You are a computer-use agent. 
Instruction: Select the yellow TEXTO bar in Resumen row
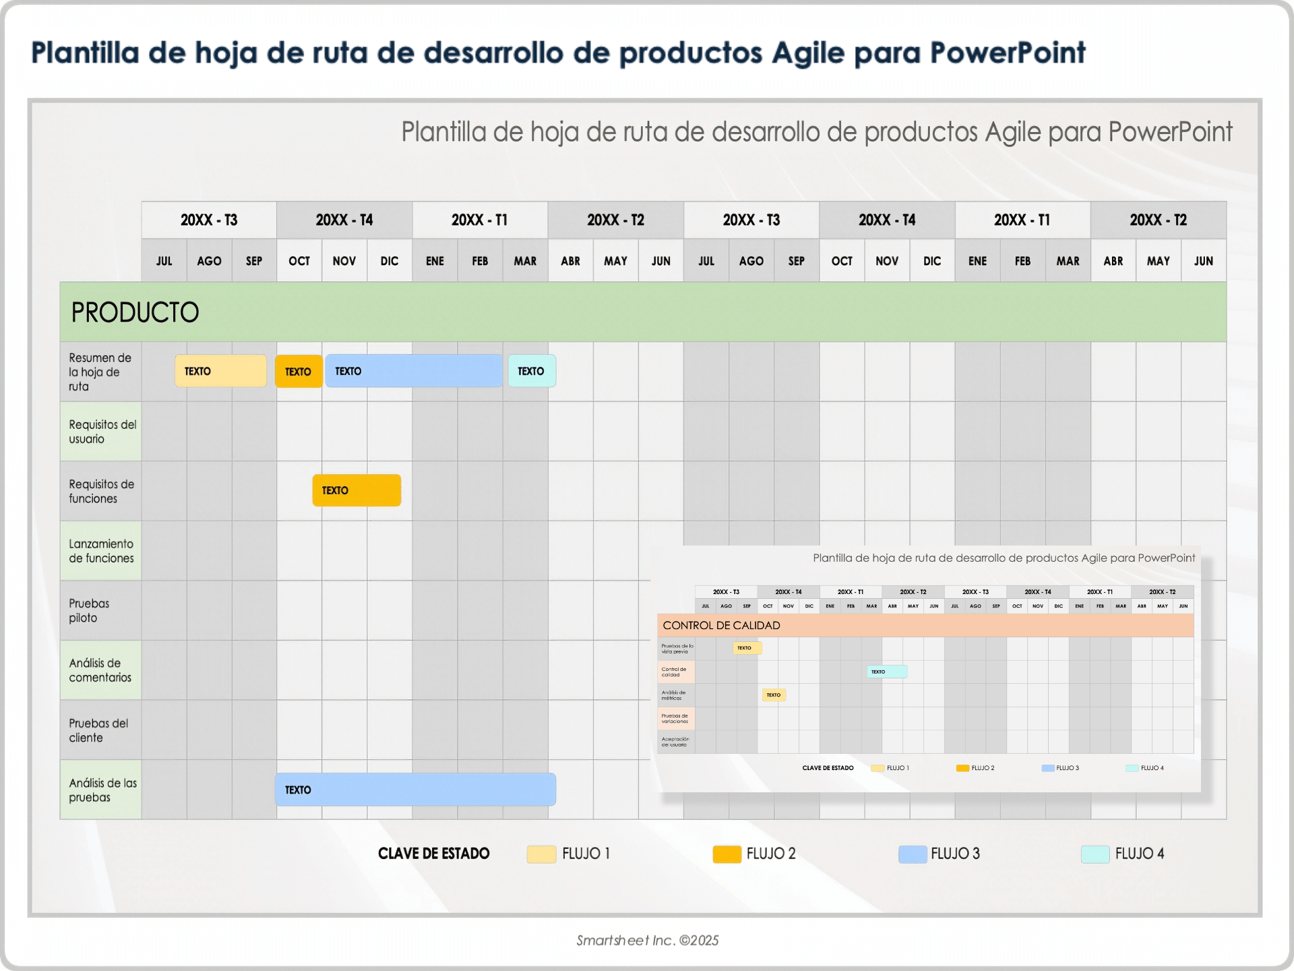click(x=220, y=371)
